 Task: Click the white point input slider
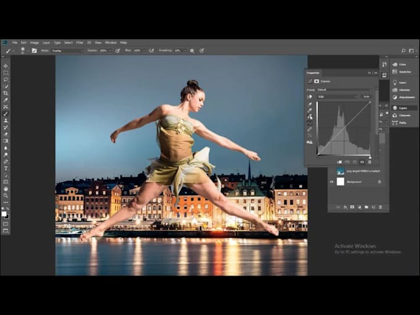pos(370,157)
